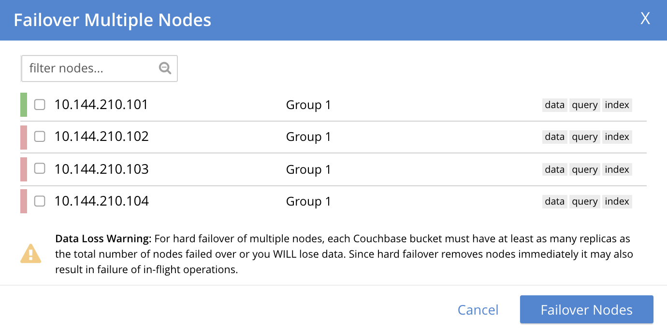Image resolution: width=667 pixels, height=332 pixels.
Task: Click the index service badge on 10.144.210.102
Action: [x=617, y=137]
